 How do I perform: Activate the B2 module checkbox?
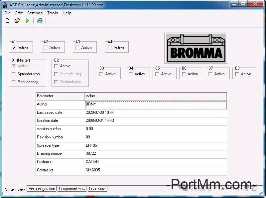(56, 66)
